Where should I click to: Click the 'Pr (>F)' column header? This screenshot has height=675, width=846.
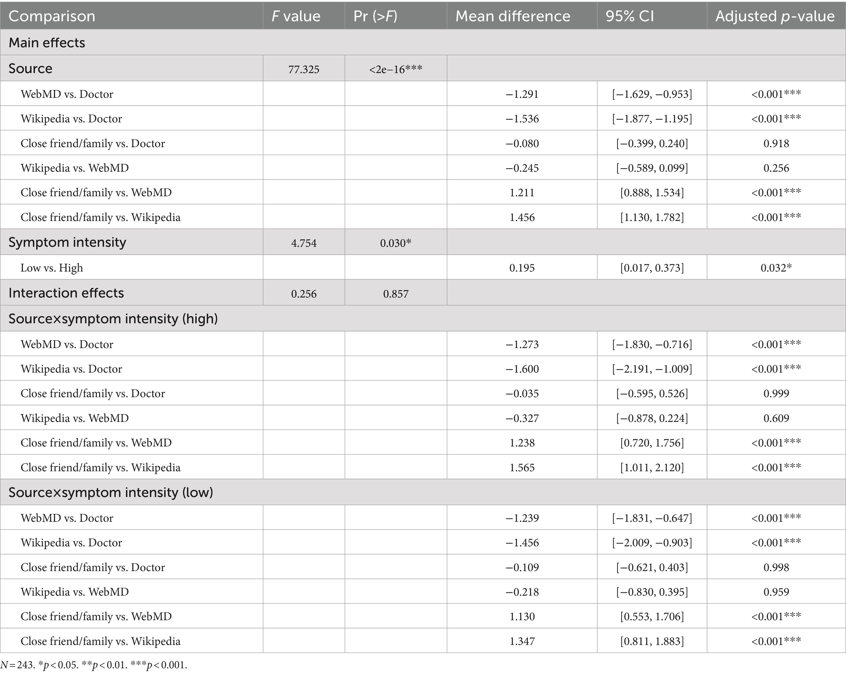tap(375, 16)
